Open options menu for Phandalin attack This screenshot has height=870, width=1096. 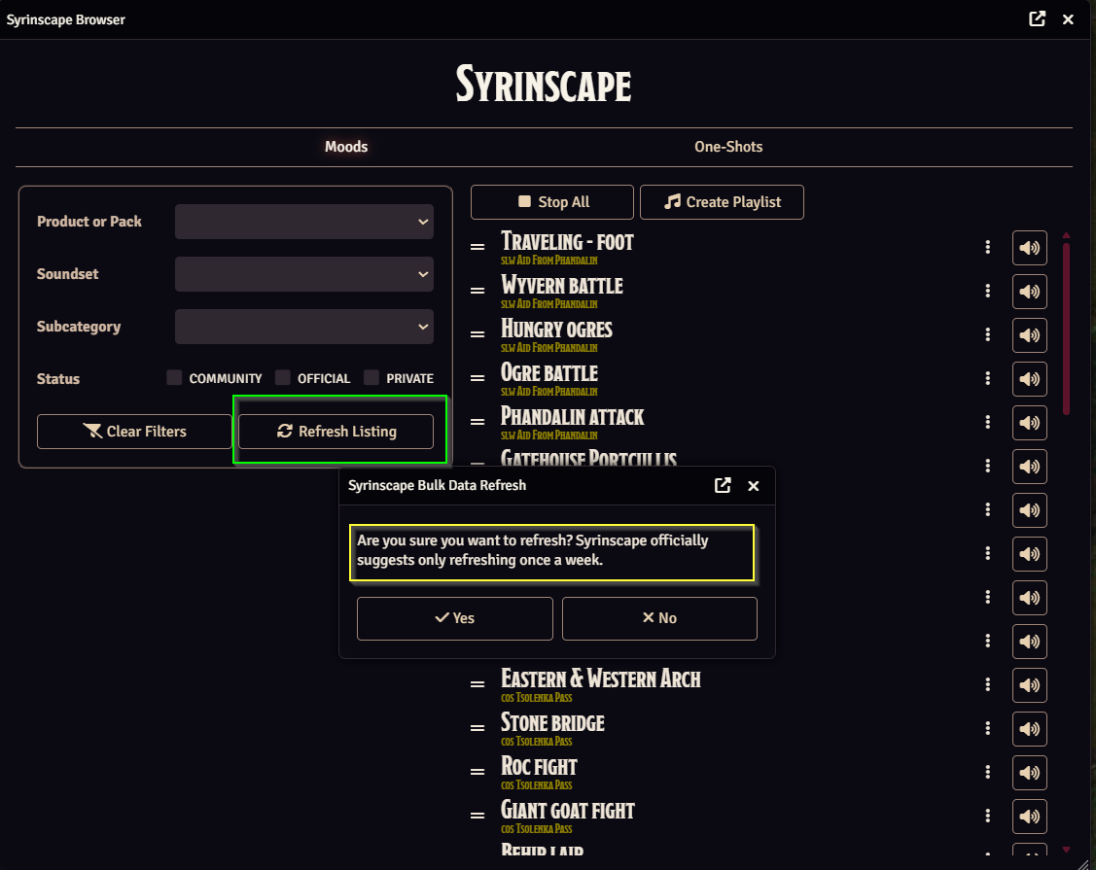(988, 422)
